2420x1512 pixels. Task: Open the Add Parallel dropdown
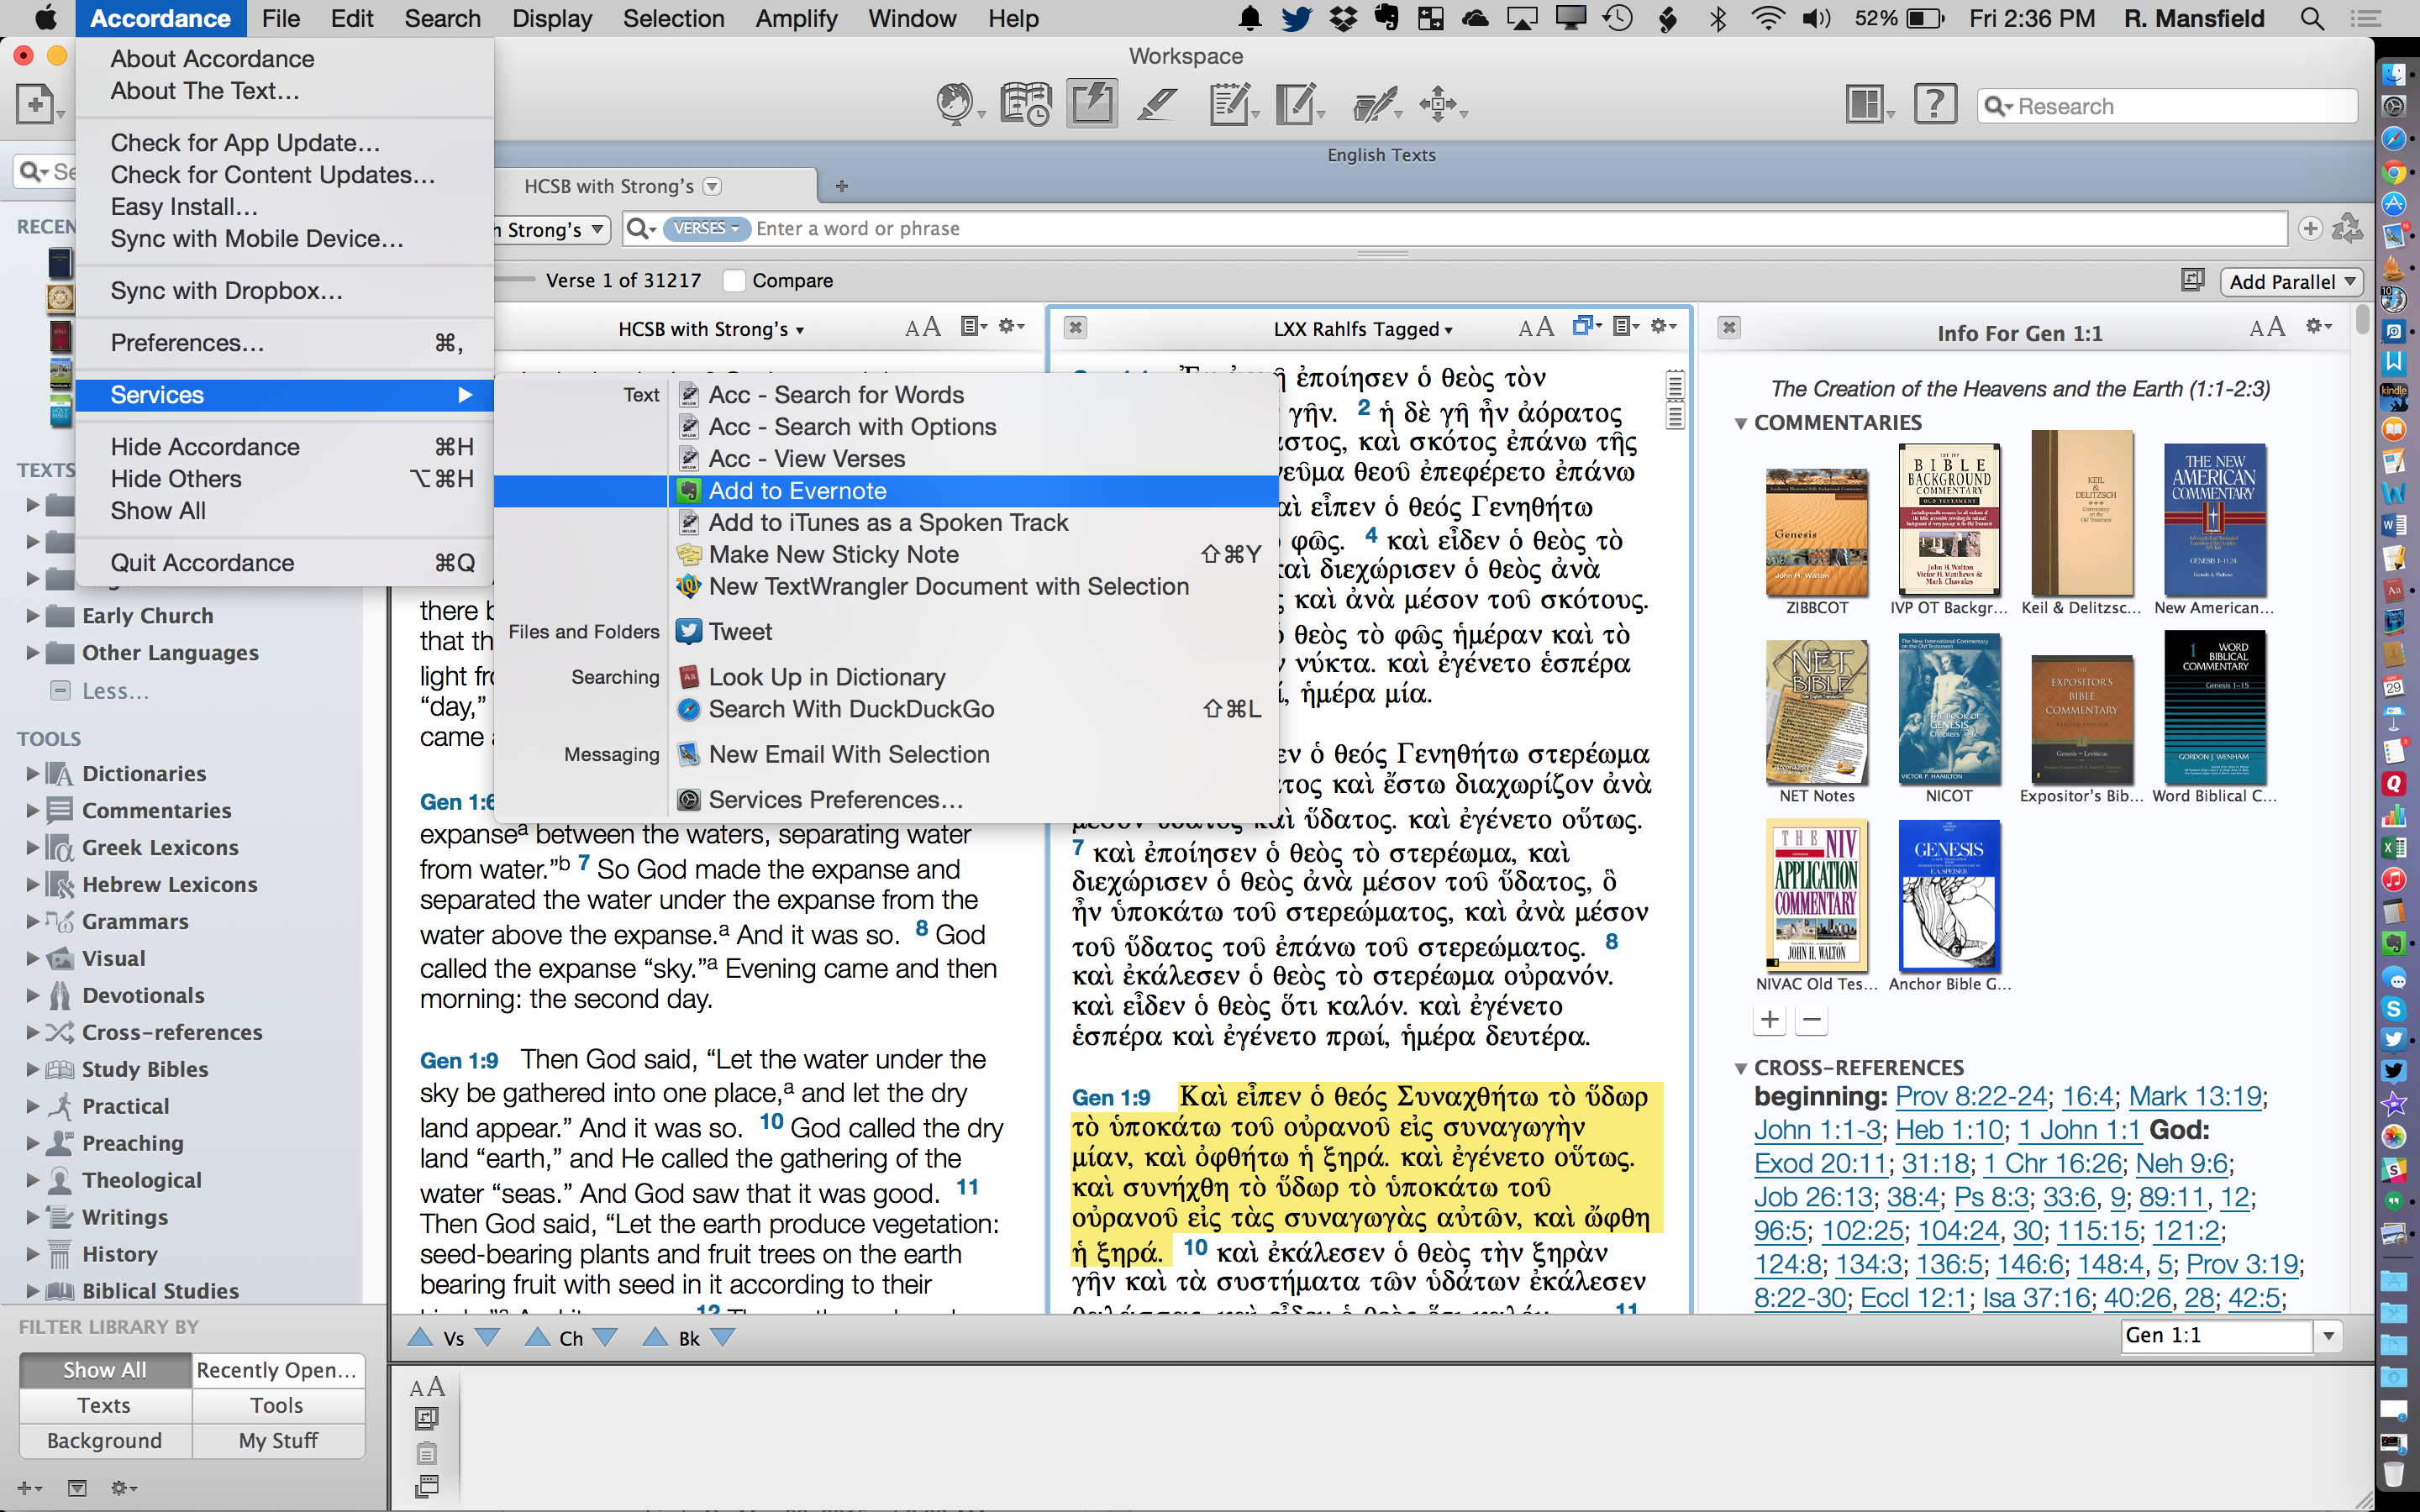2291,282
